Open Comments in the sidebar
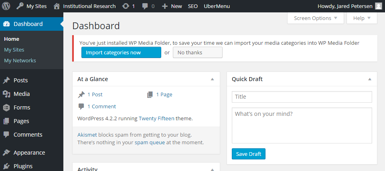The height and width of the screenshot is (171, 385). (28, 135)
